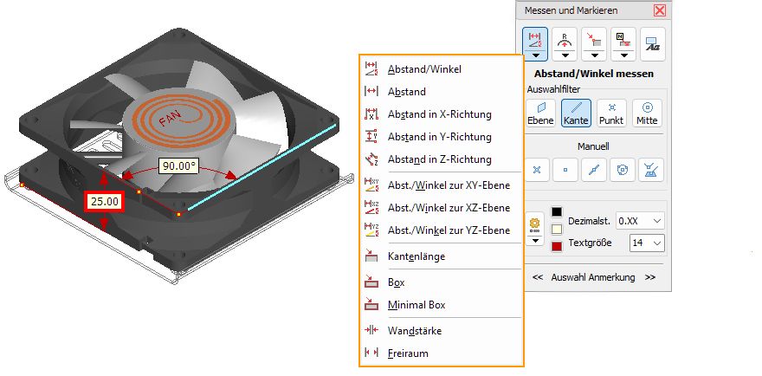Select the Mitte selection filter
This screenshot has width=762, height=376.
pos(647,113)
